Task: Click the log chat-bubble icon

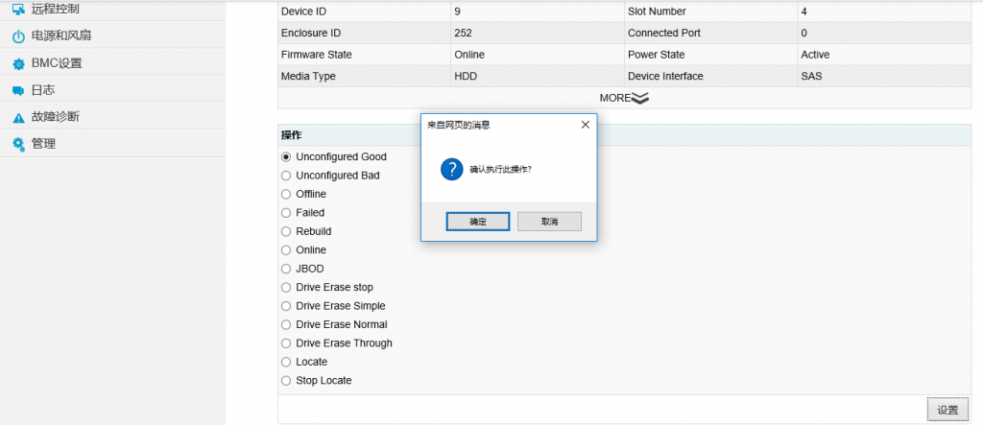Action: [x=18, y=90]
